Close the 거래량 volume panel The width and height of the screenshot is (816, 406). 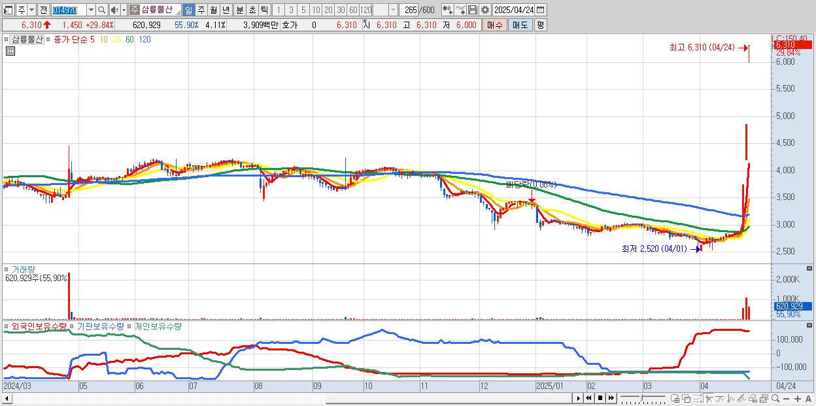click(x=809, y=269)
